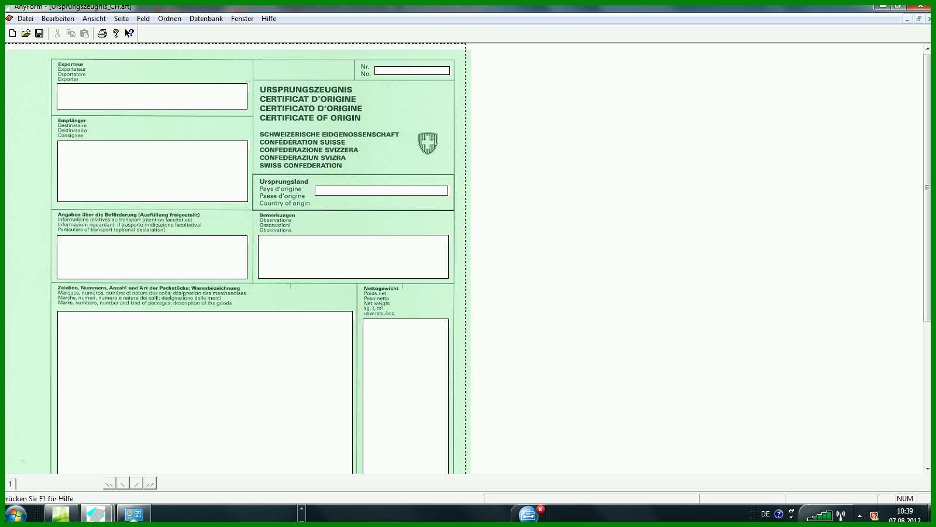
Task: Click the Exporteur input box
Action: tap(152, 96)
